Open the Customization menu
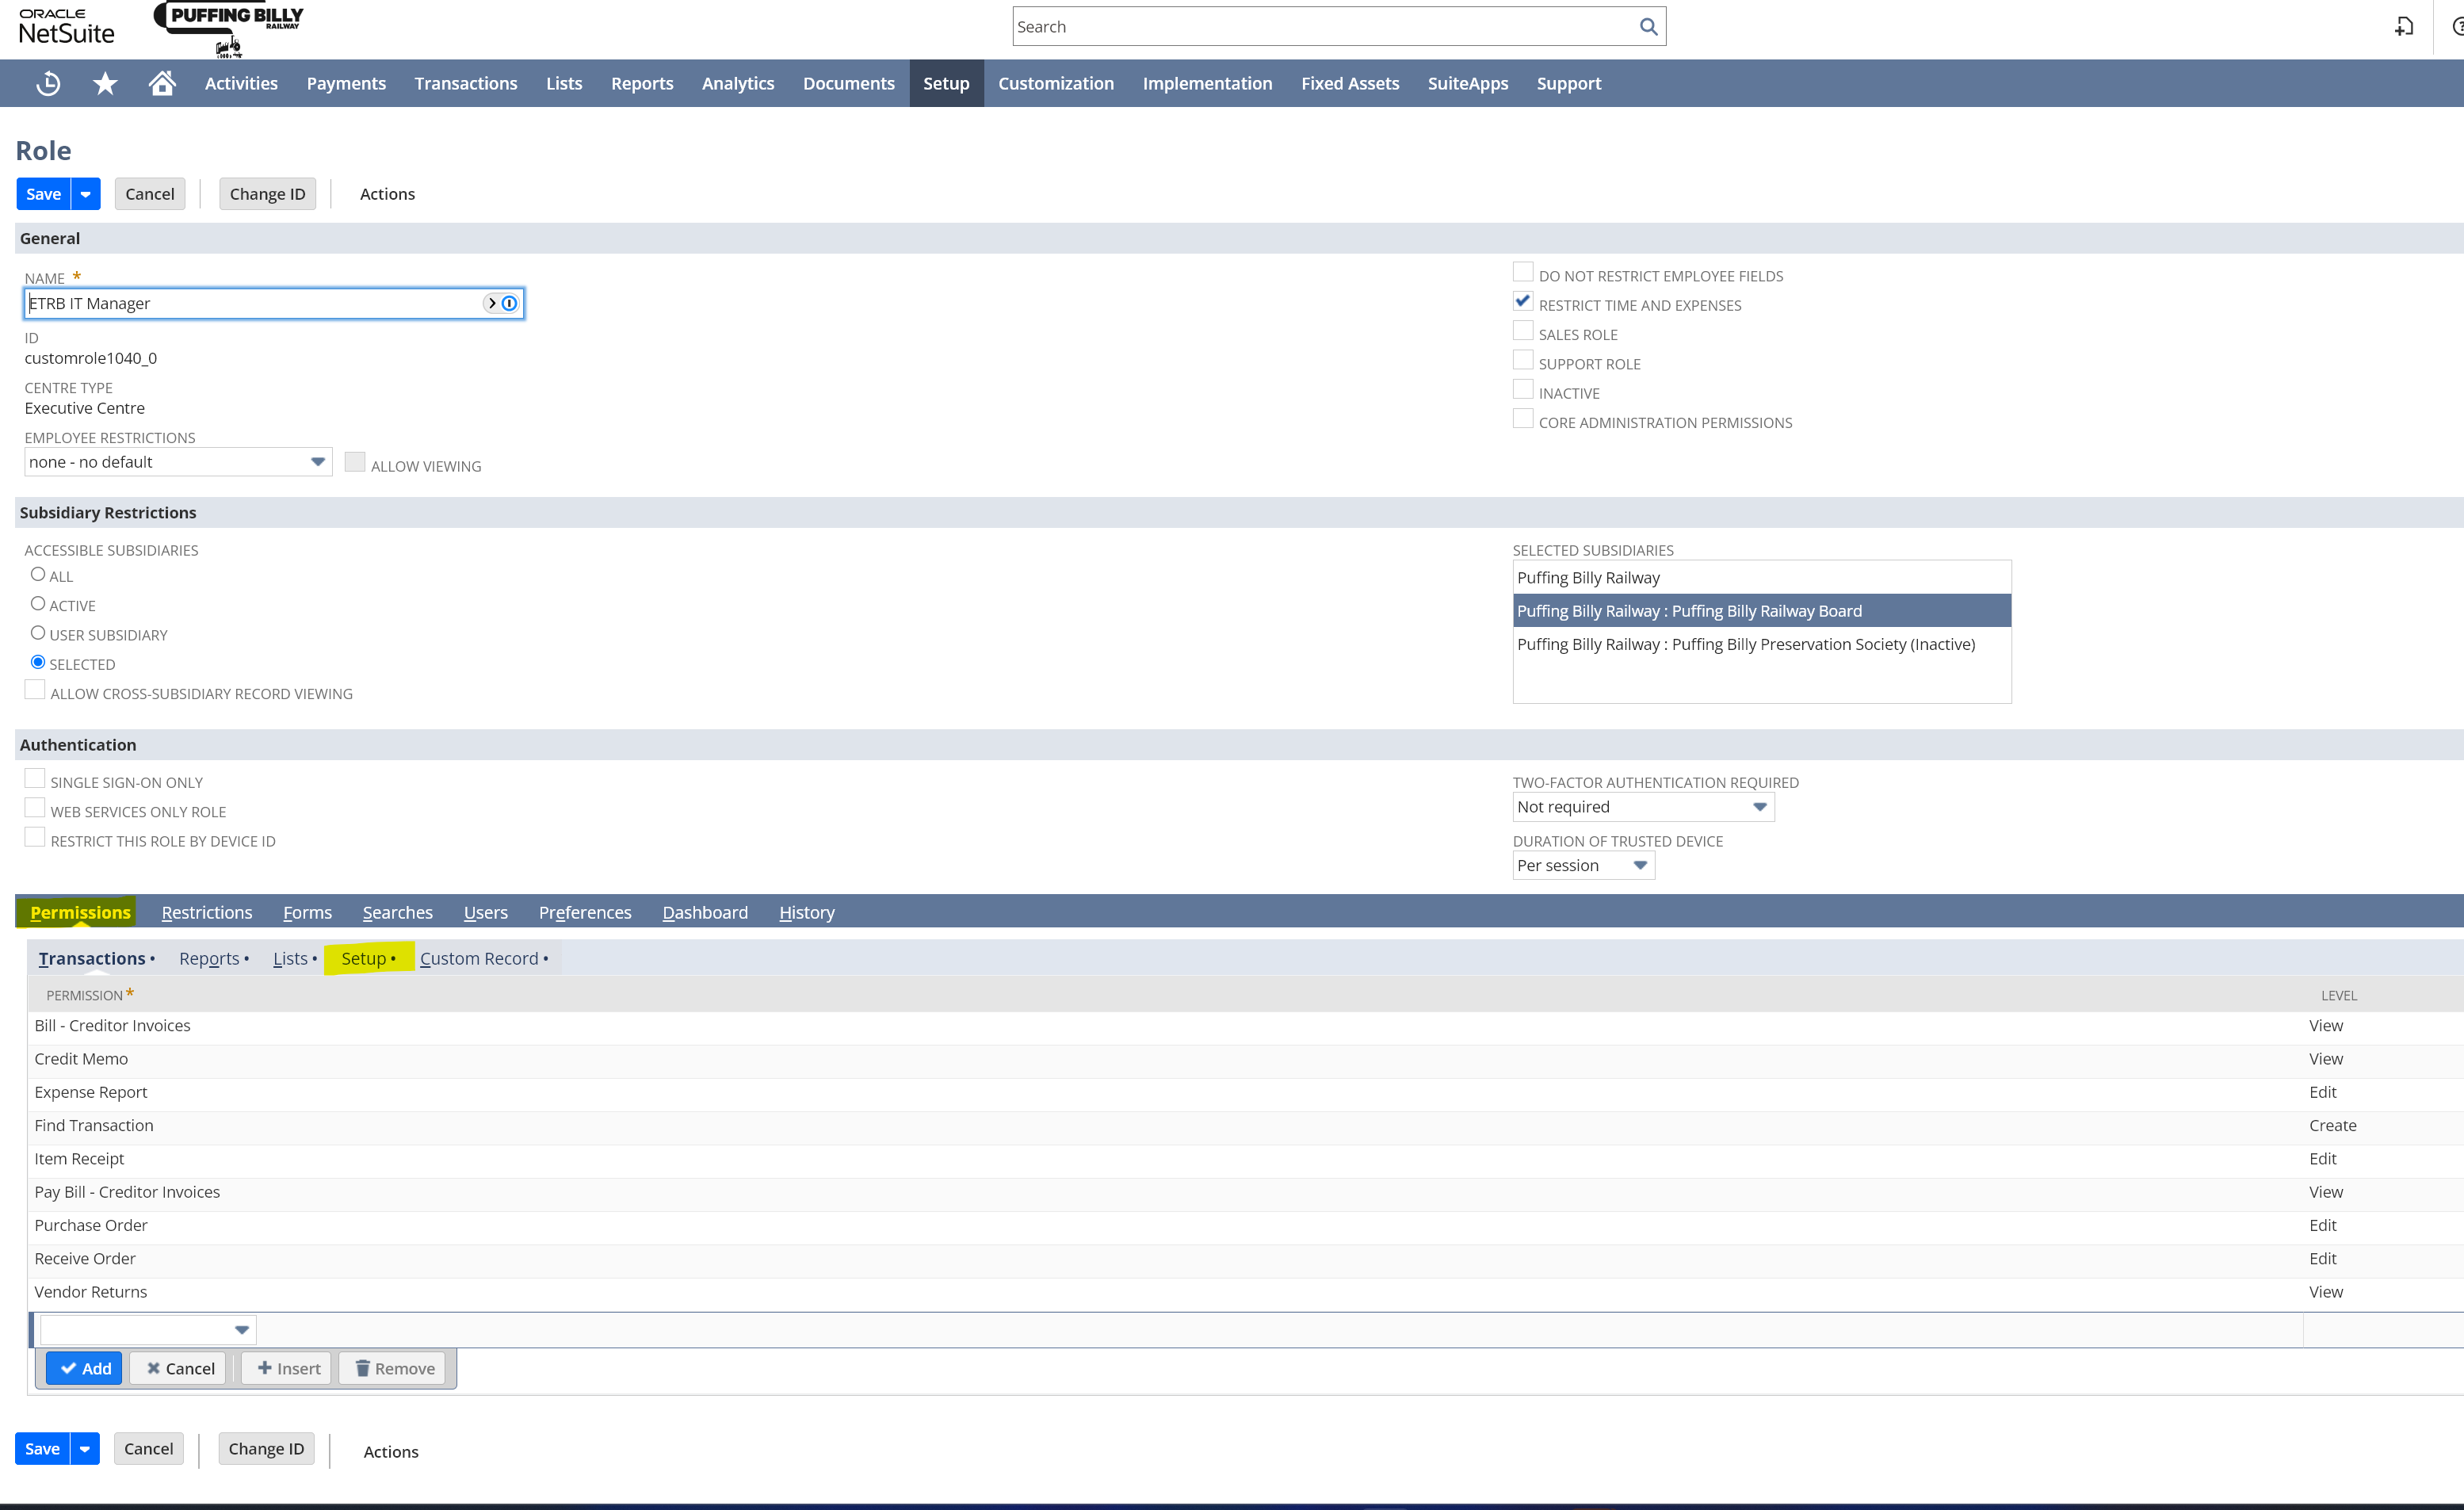 tap(1056, 84)
